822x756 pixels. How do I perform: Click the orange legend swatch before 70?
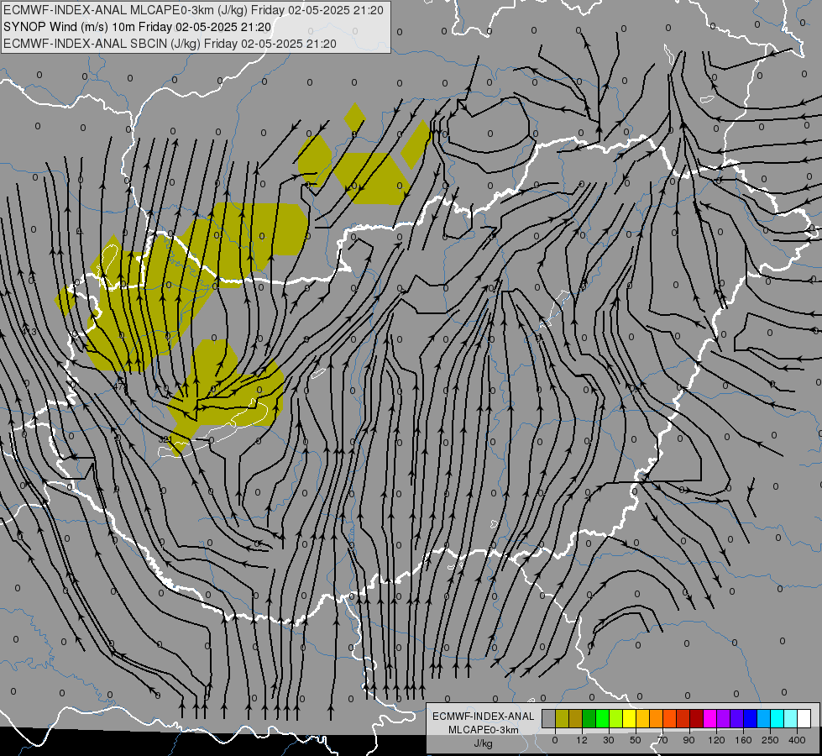click(657, 718)
